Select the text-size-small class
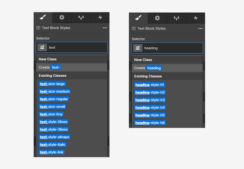244x169 pixels. 52,107
